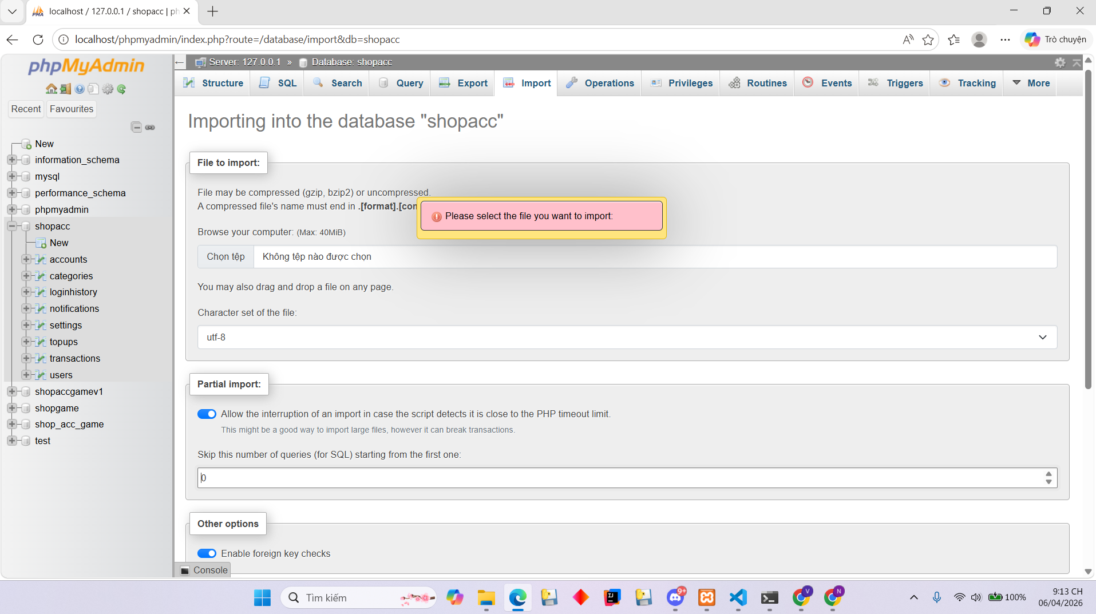
Task: Expand the accounts table node
Action: pyautogui.click(x=26, y=259)
